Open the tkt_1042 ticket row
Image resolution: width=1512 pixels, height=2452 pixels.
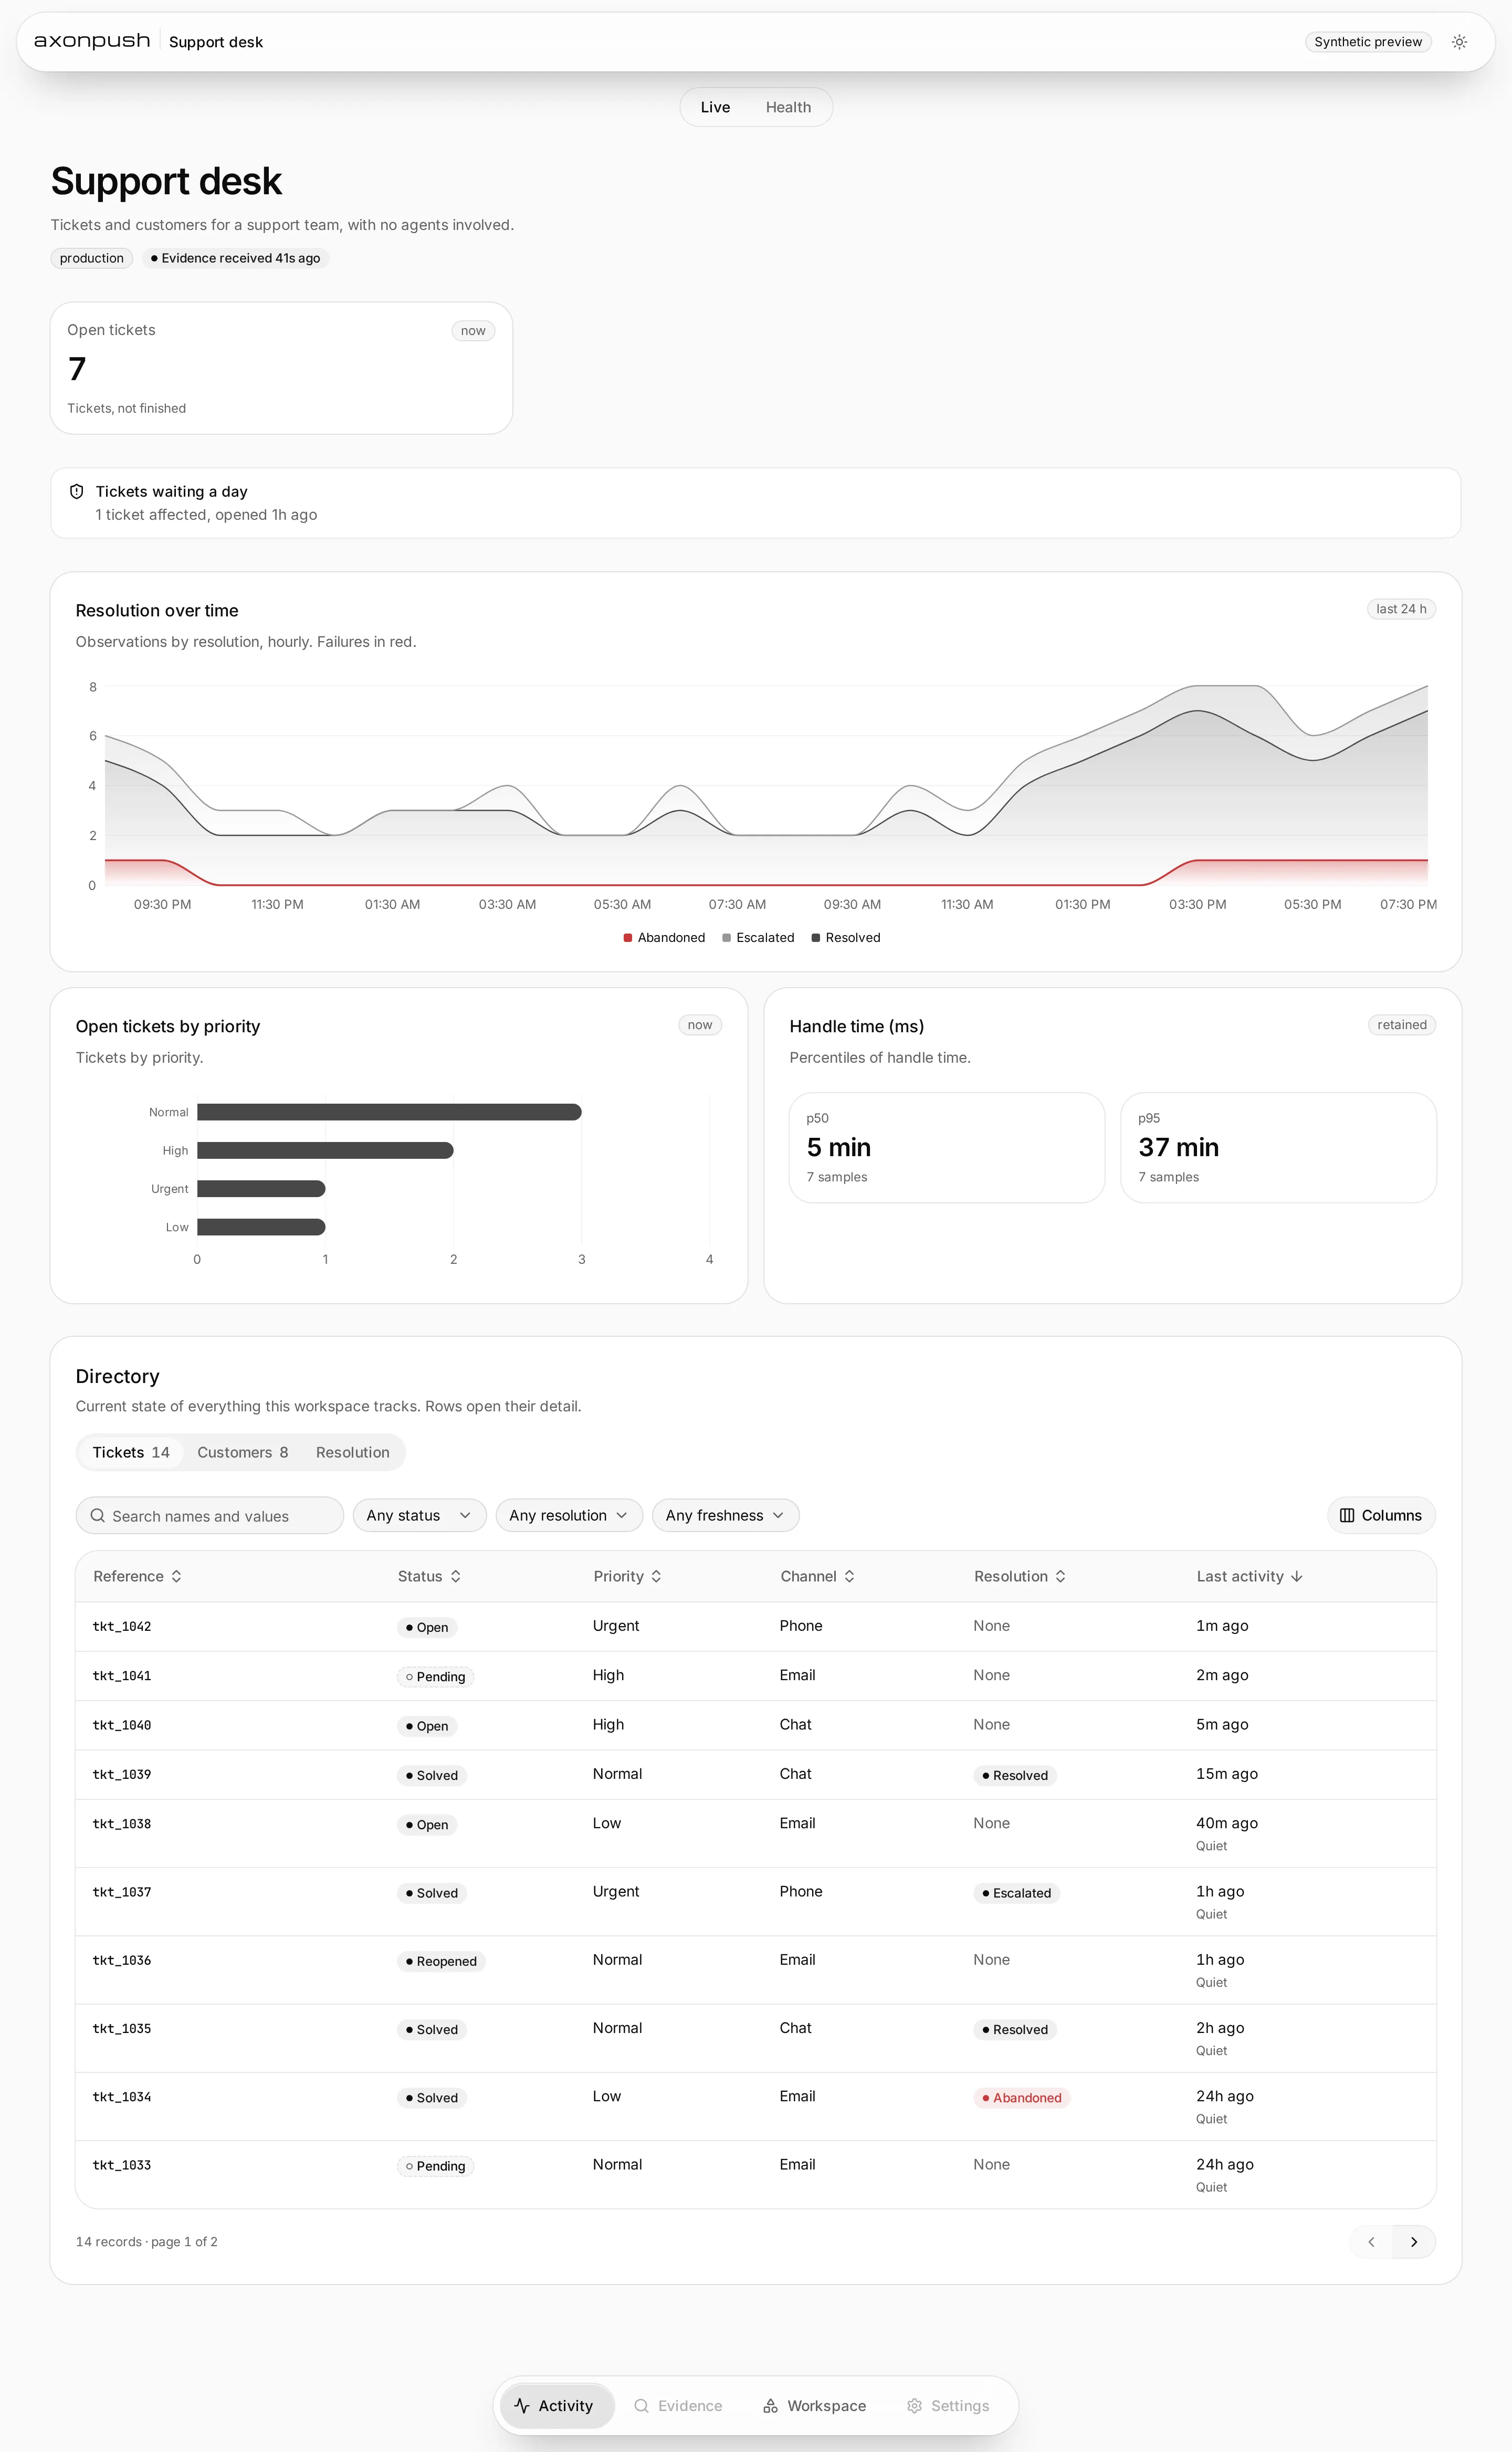click(x=756, y=1626)
